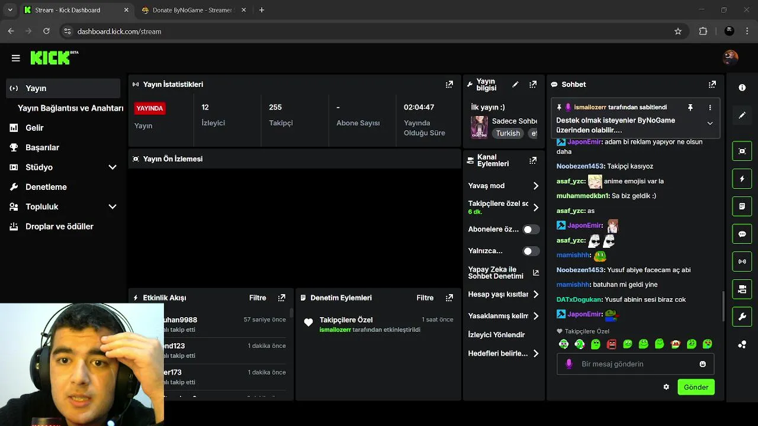
Task: Click the user avatar at top right
Action: 731,57
